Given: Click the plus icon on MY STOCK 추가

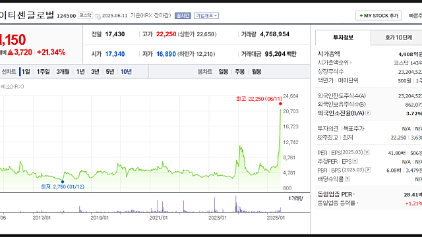Looking at the screenshot, I should tap(361, 16).
